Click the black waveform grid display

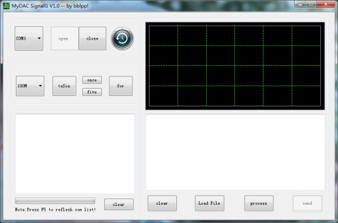[235, 66]
